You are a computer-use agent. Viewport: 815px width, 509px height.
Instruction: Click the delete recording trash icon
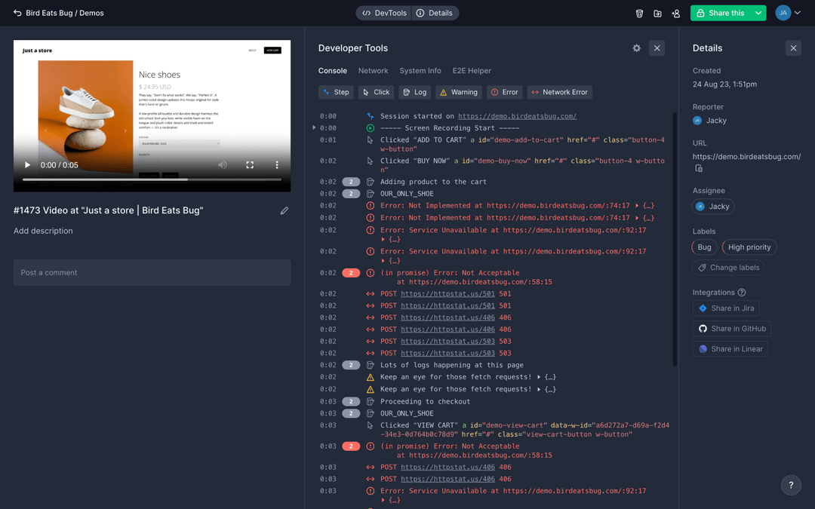639,13
